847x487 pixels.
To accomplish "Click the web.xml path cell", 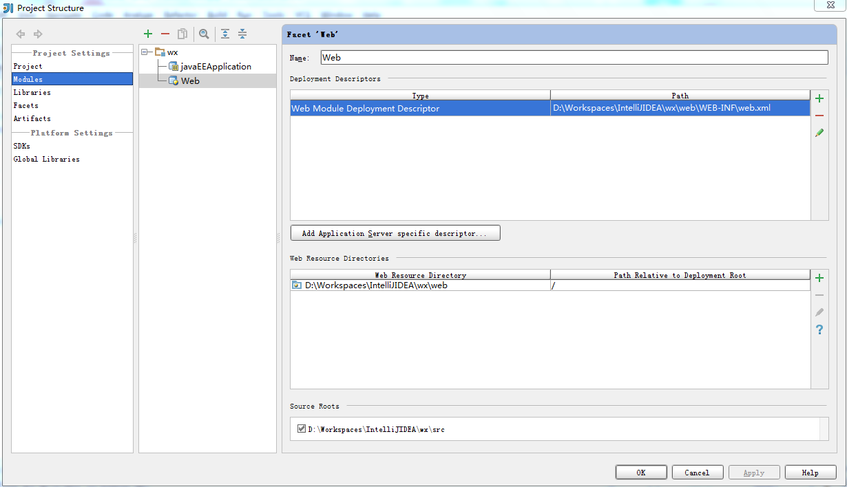I will coord(680,108).
